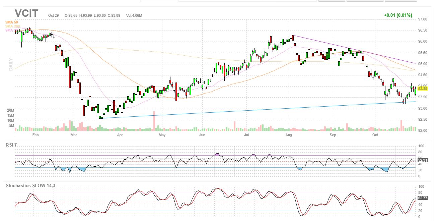Click the yellow 93.89 current price tag
This screenshot has height=221, width=435.
pos(423,89)
